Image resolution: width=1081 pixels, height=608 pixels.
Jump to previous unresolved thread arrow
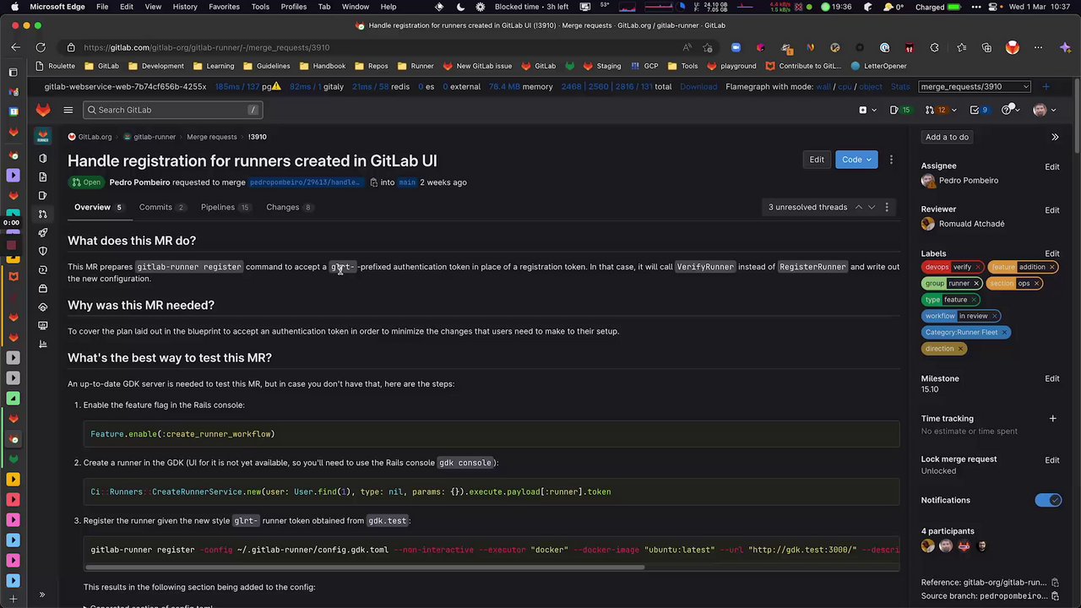858,207
